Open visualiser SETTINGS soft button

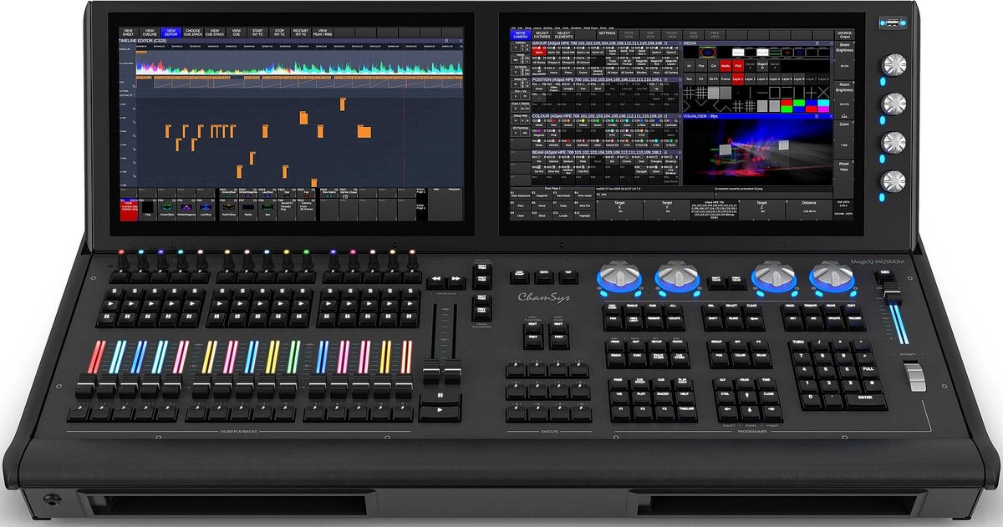[x=608, y=35]
